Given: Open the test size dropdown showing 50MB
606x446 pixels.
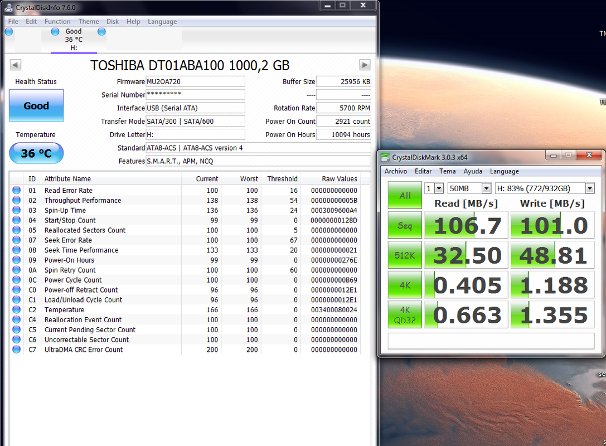Looking at the screenshot, I should pos(469,188).
